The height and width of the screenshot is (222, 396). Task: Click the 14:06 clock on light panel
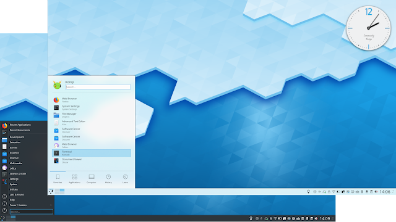point(385,192)
